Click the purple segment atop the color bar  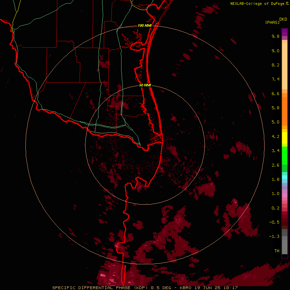285,32
